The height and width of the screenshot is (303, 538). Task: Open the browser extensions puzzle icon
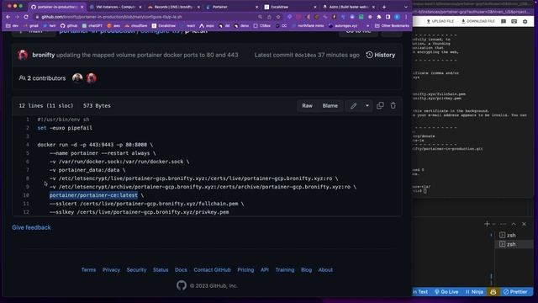coord(379,17)
